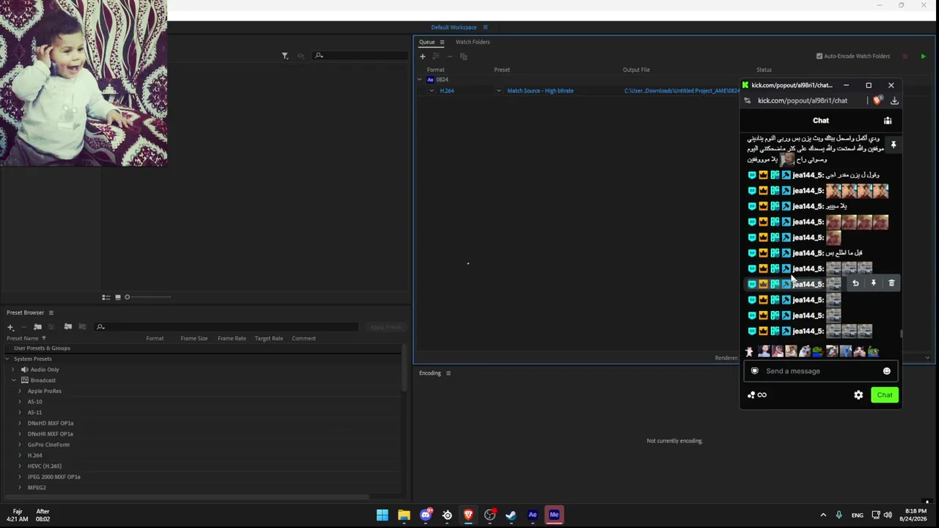Open Steam from the taskbar
The width and height of the screenshot is (939, 528).
(x=511, y=515)
